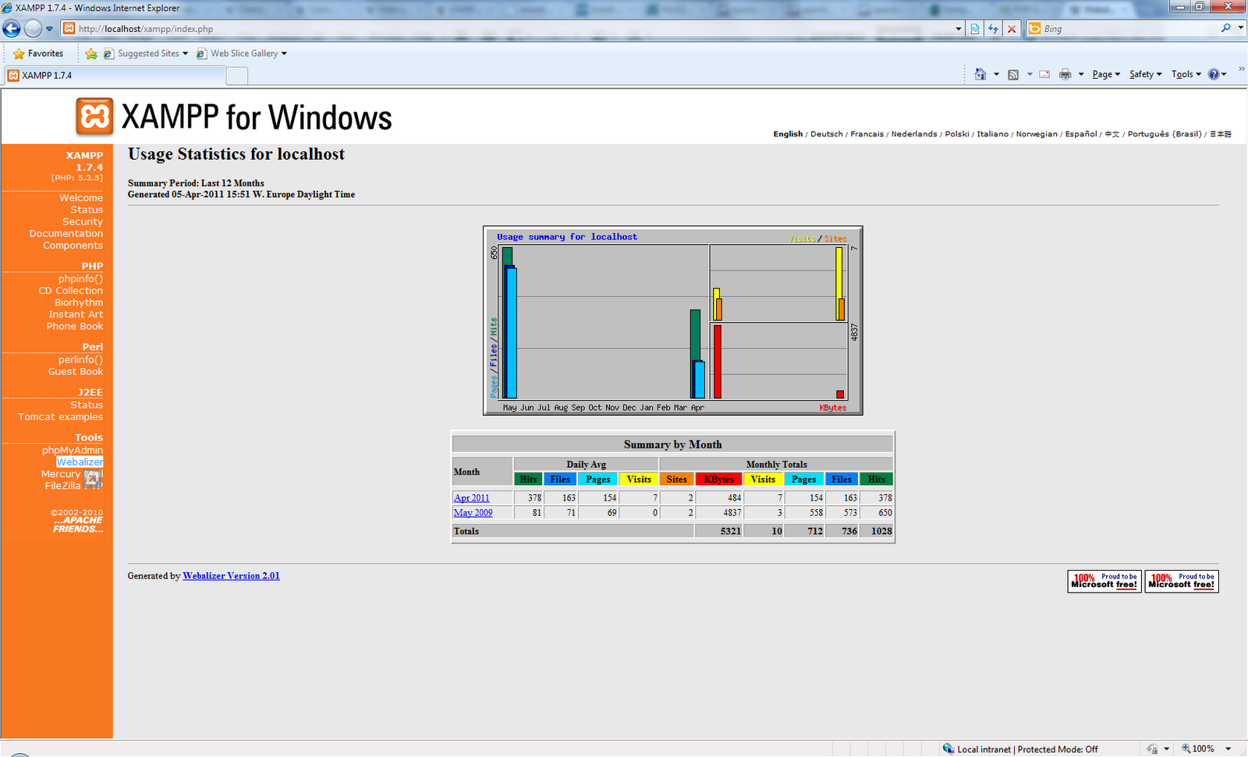The height and width of the screenshot is (757, 1248).
Task: Click Local intranet Protected Mode status
Action: 1020,748
